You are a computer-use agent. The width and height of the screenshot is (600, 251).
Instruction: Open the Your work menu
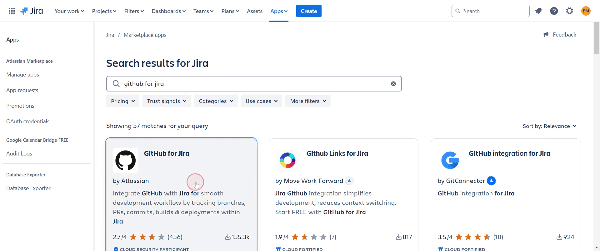click(69, 11)
